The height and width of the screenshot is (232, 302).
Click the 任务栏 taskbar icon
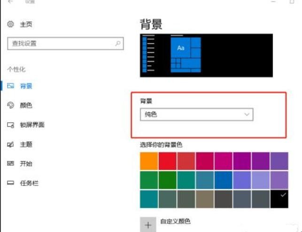coord(10,183)
